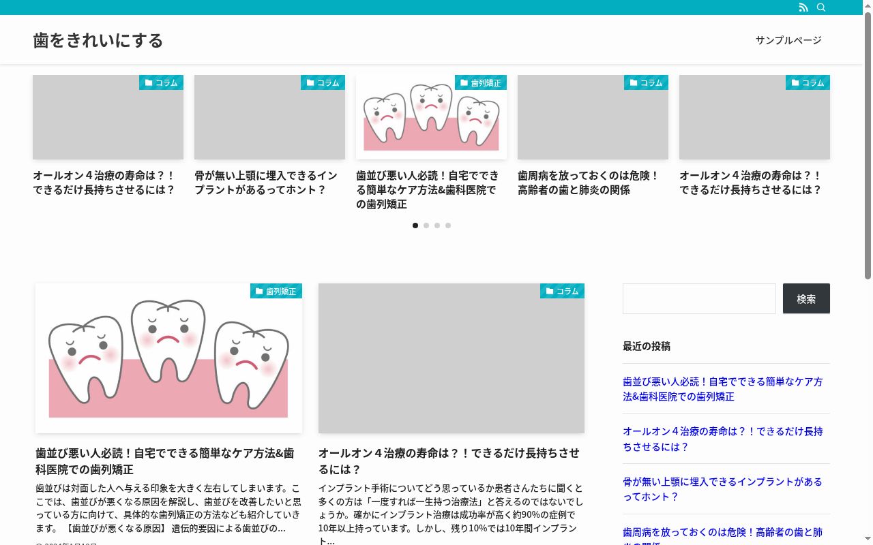
Task: Open main post heading オールオン４治療の寿命は
Action: (x=449, y=461)
